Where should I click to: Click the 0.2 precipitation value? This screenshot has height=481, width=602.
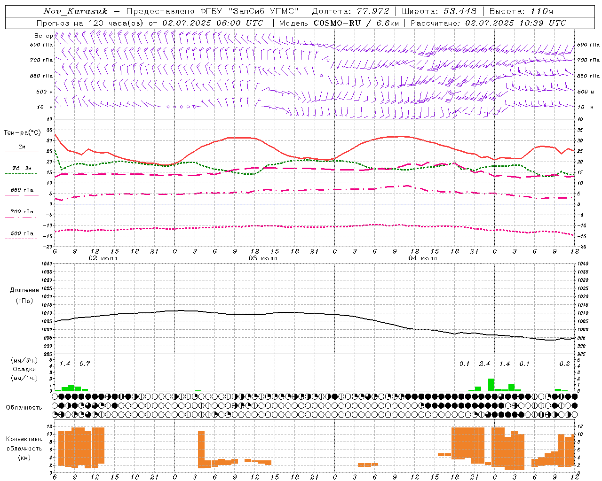pos(564,364)
